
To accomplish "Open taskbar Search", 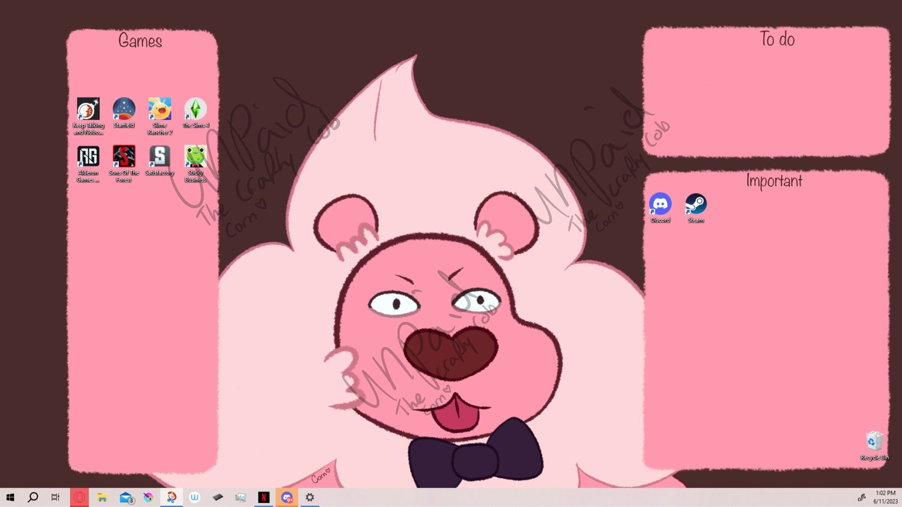I will click(x=33, y=497).
